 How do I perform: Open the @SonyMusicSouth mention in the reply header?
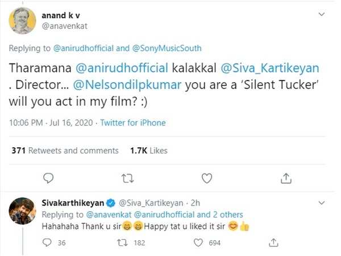(x=170, y=49)
